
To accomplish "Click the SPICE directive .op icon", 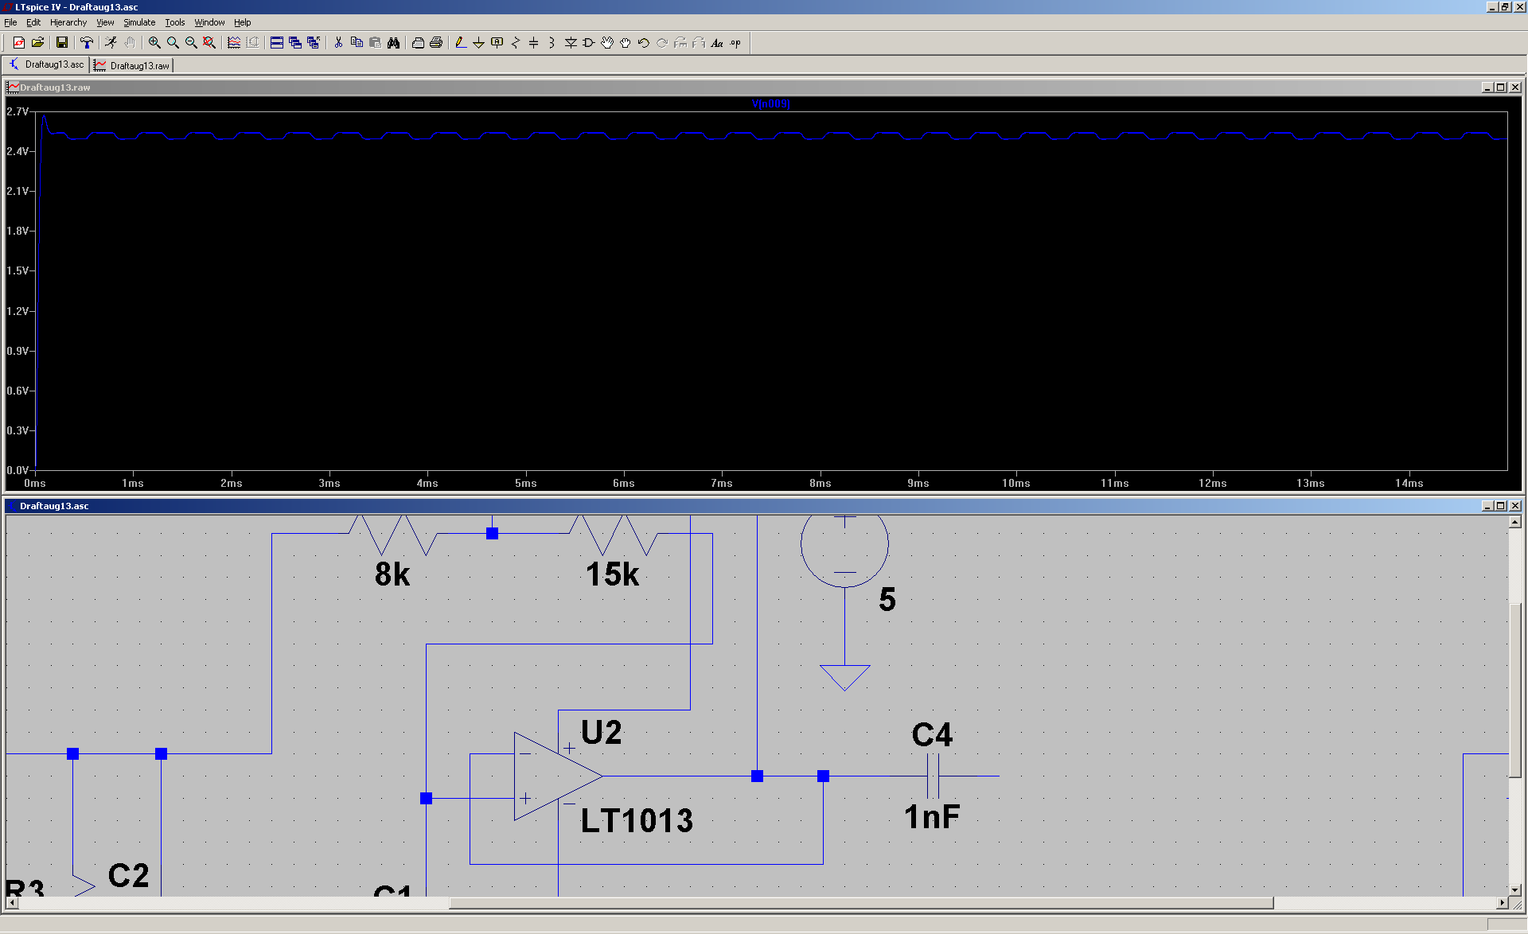I will tap(735, 43).
